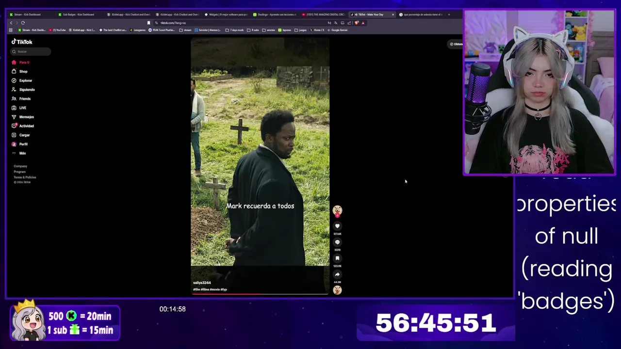This screenshot has width=621, height=349.
Task: Open the browser apps grid icon
Action: (11, 30)
